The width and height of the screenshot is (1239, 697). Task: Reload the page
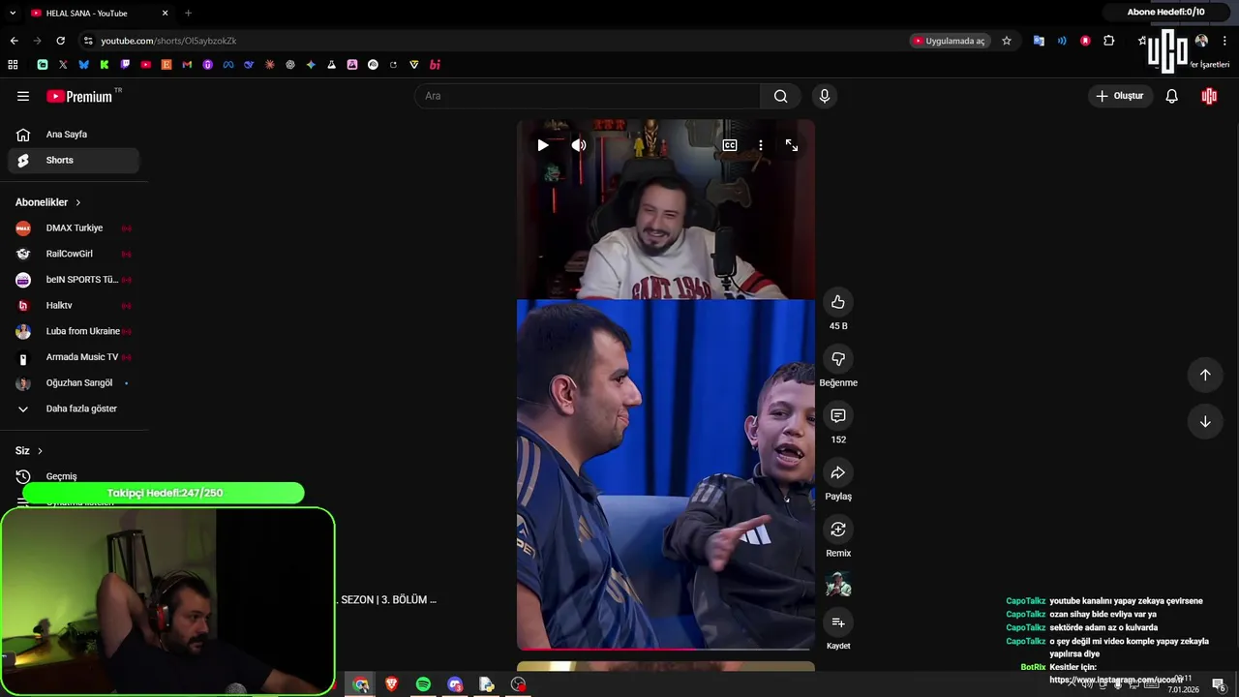60,41
